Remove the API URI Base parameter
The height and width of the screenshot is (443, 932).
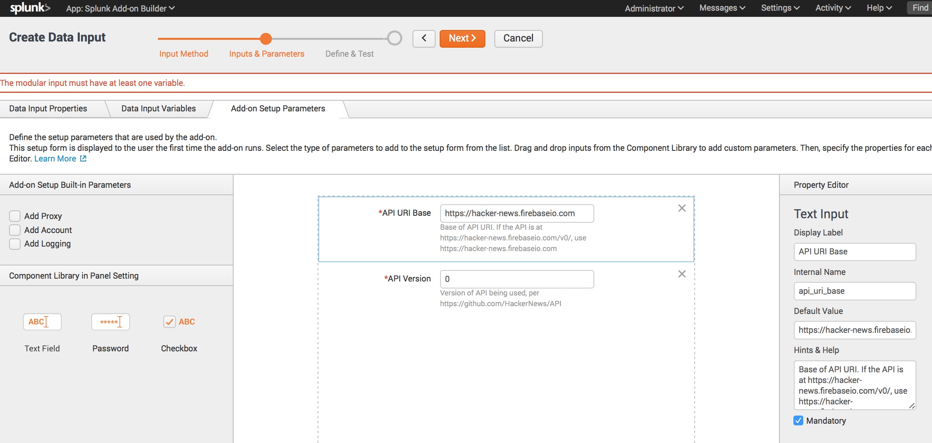[682, 208]
